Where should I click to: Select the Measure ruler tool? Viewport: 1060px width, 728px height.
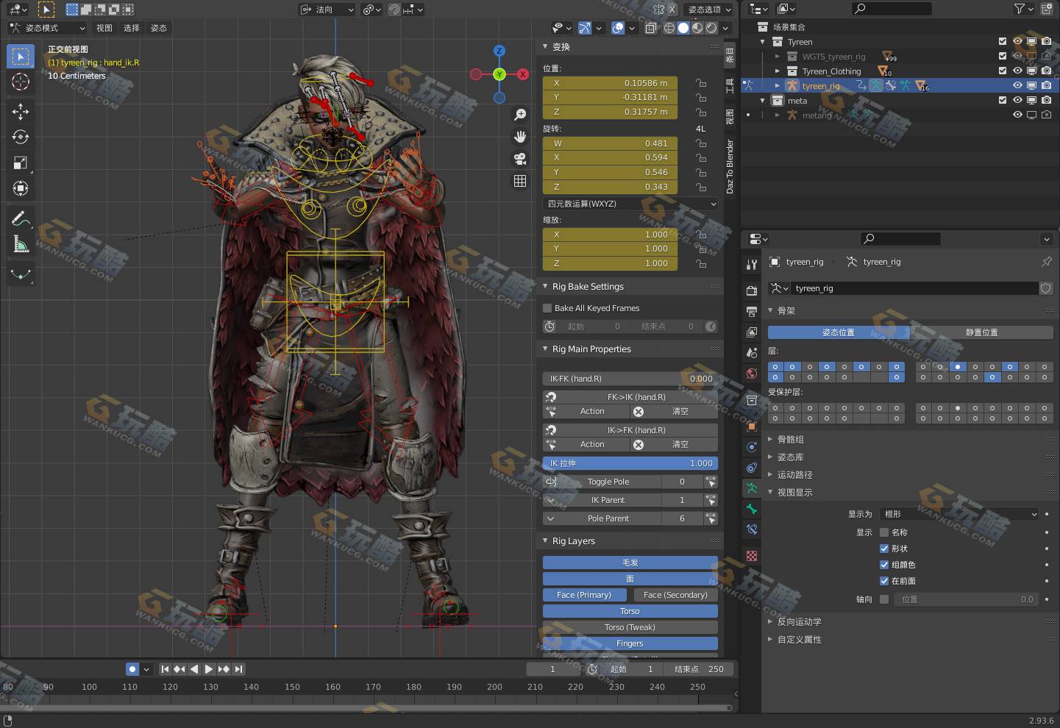pos(21,244)
